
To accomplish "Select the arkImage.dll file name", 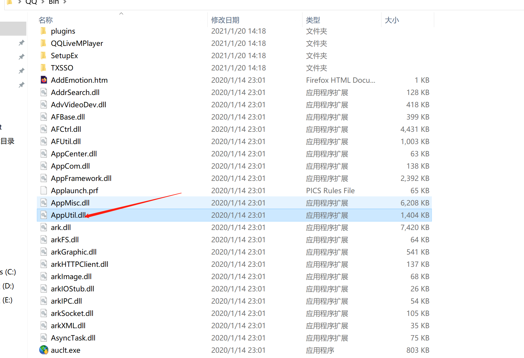I will 71,277.
